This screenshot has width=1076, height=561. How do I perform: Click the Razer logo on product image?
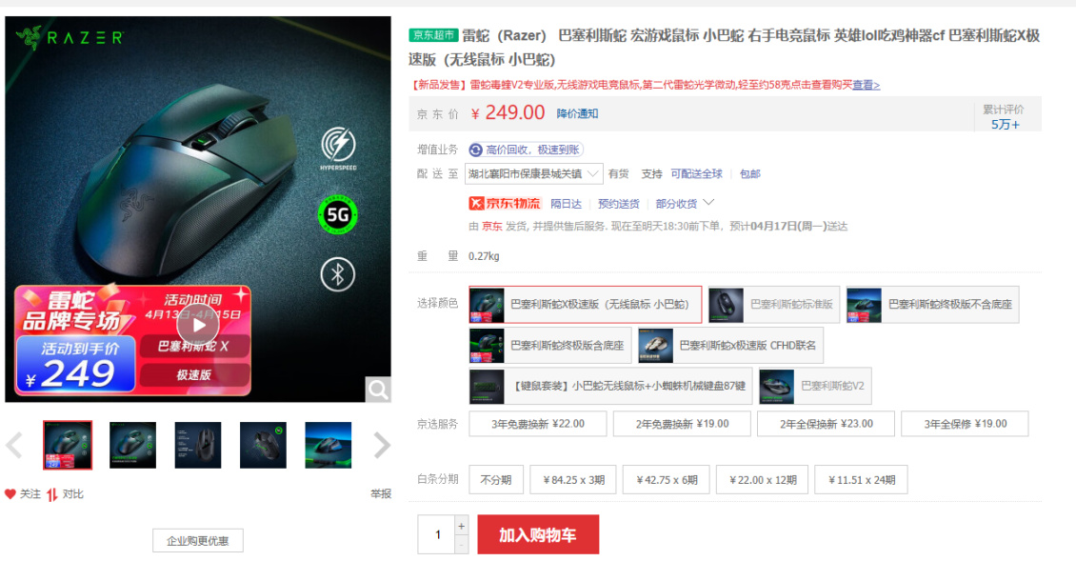pos(70,37)
